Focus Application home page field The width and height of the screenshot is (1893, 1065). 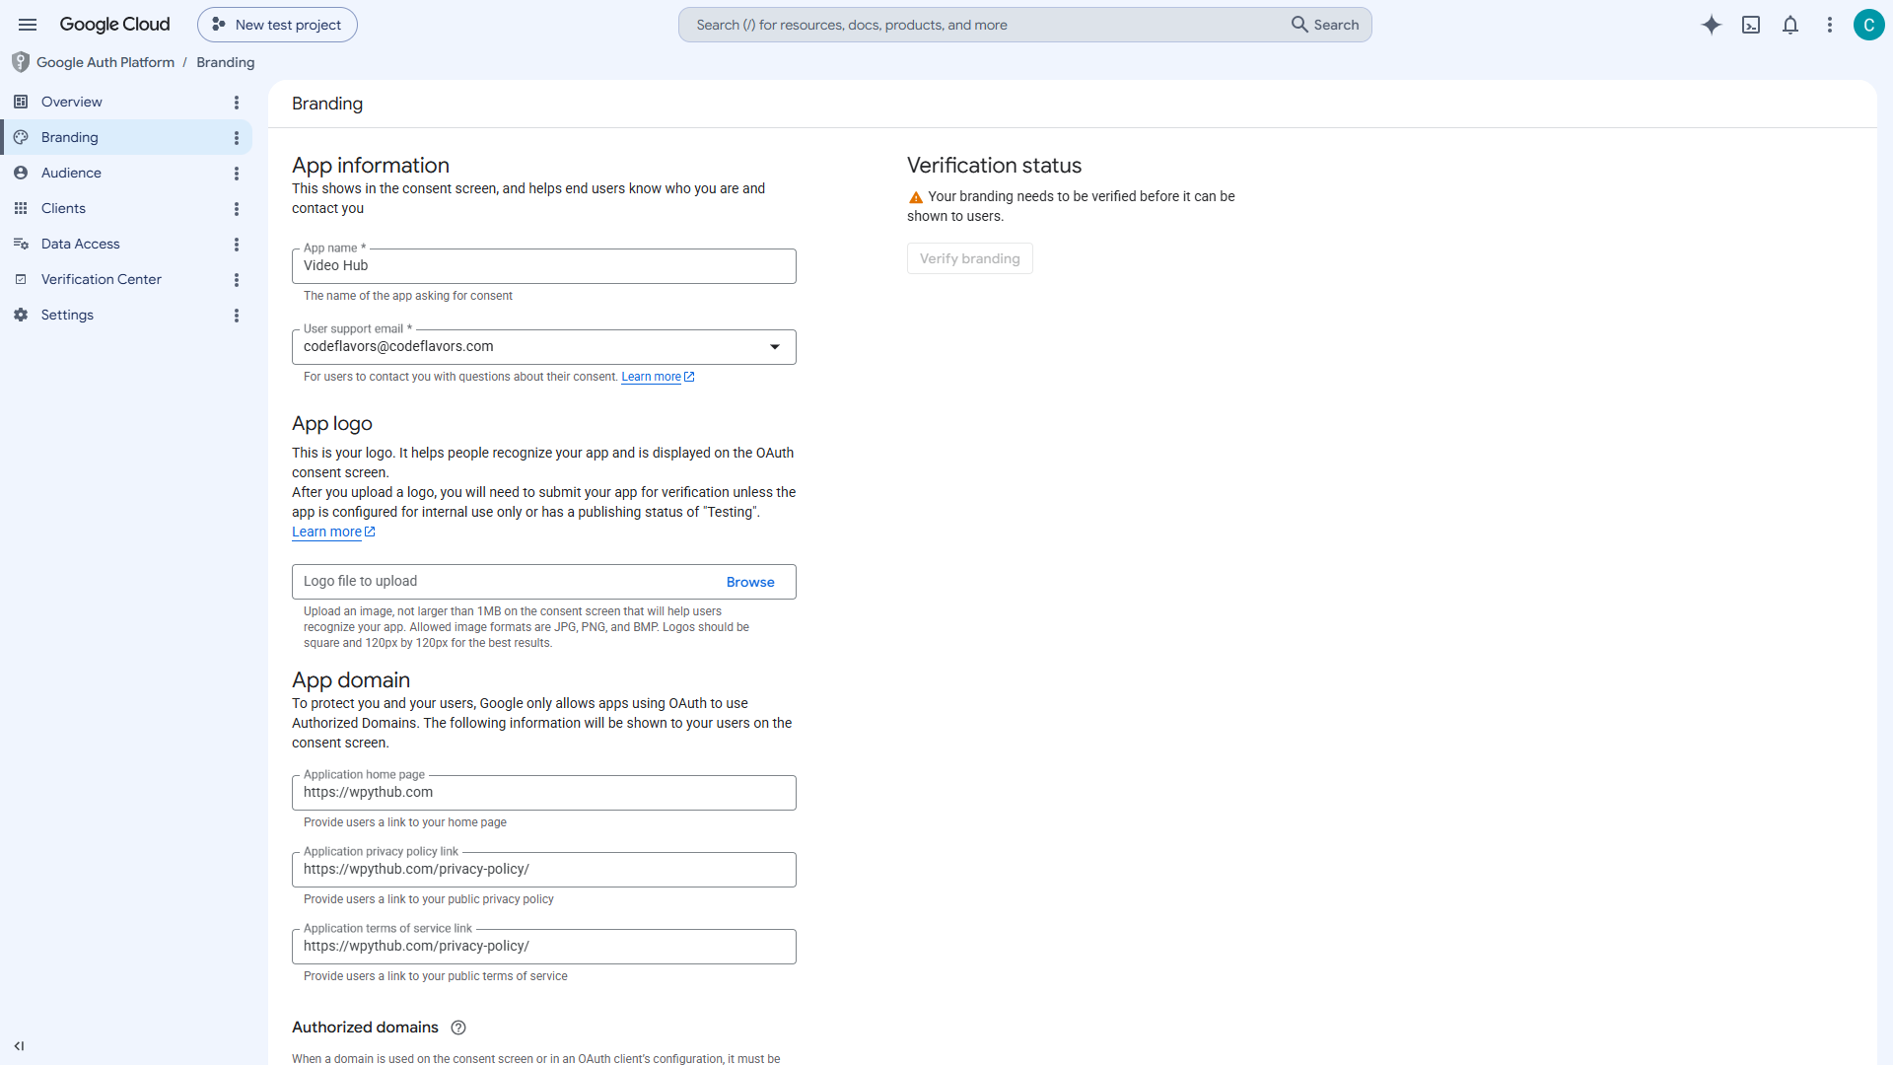pos(544,793)
